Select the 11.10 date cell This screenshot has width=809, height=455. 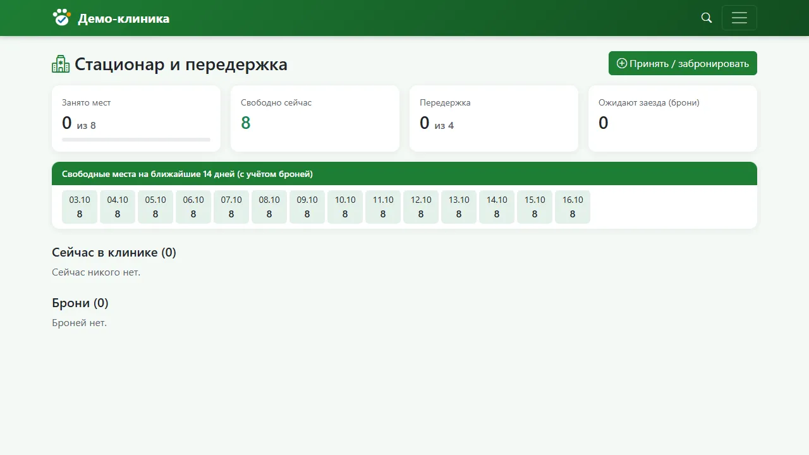(383, 207)
